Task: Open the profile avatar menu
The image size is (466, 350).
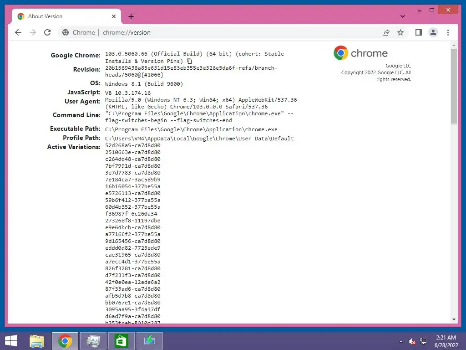Action: (433, 32)
